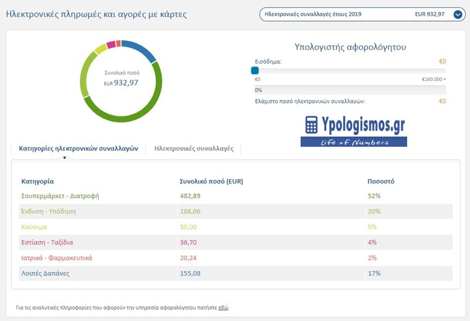Click the Συνολικό ποσό (EUR) column header
The height and width of the screenshot is (321, 470).
coord(211,182)
